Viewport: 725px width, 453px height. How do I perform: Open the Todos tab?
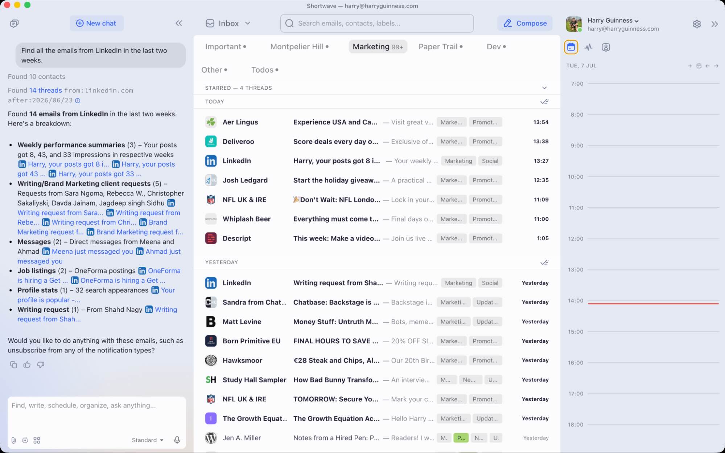(265, 70)
